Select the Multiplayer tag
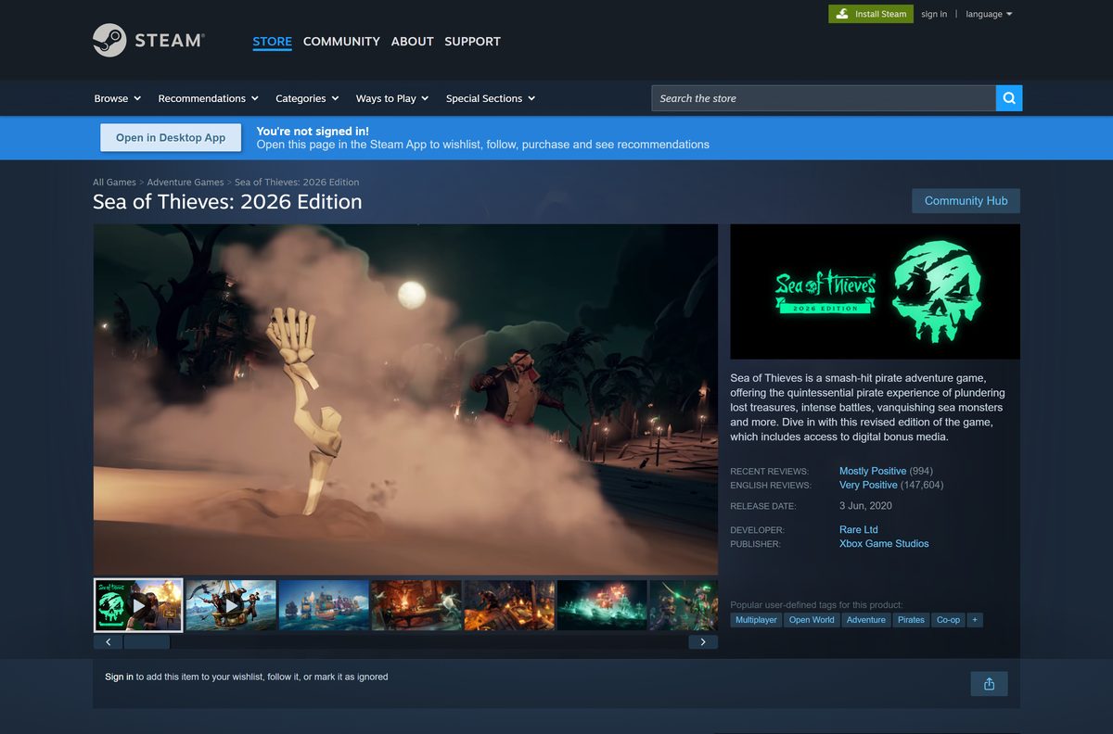 pos(756,620)
